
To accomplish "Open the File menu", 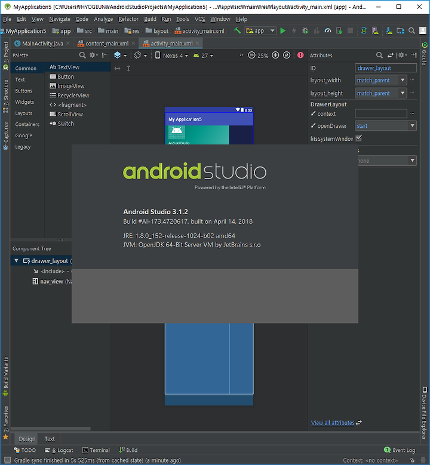I will [7, 19].
